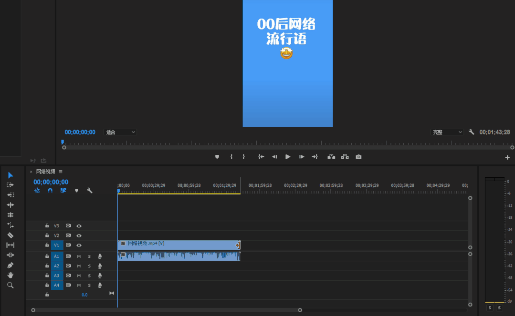Select the 网络视频.mp4 [V] video clip

coord(179,245)
